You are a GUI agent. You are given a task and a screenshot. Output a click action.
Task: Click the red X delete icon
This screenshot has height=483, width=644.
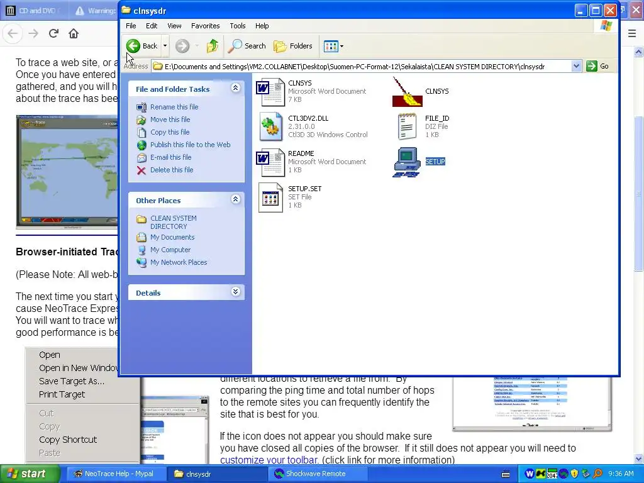point(142,170)
